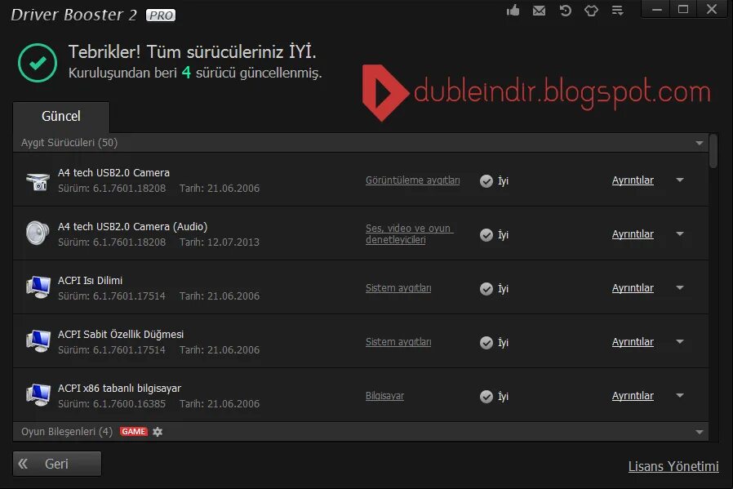Image resolution: width=733 pixels, height=489 pixels.
Task: Open dropdown arrow for A4 tech USB2.0 Camera
Action: [x=680, y=180]
